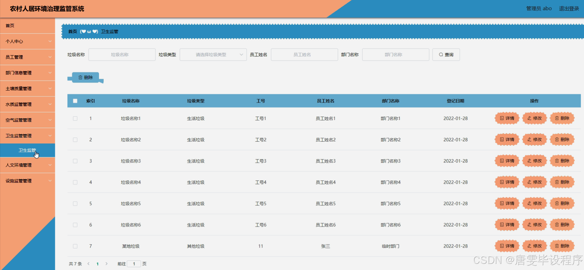Focus the 部门名称 search input

[x=396, y=54]
